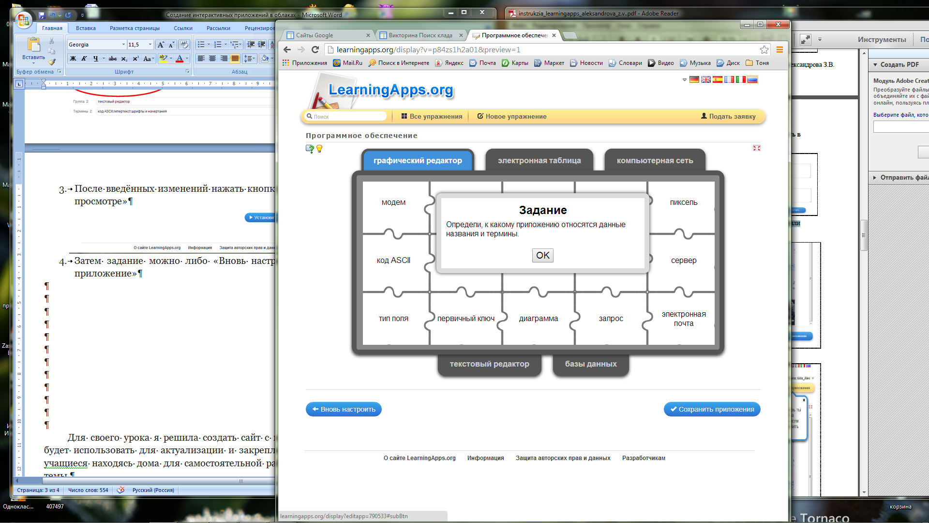
Task: Open Инструменты pane in Adobe Reader
Action: point(882,40)
